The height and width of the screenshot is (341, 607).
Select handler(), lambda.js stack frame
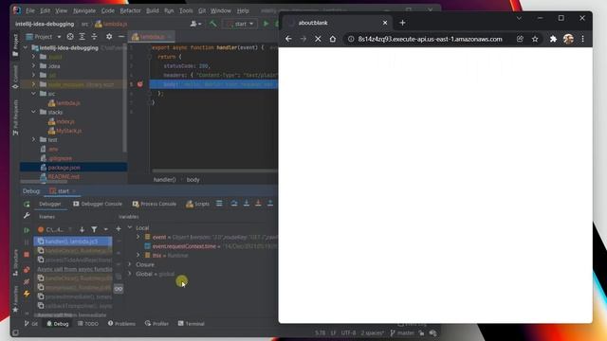pos(73,242)
